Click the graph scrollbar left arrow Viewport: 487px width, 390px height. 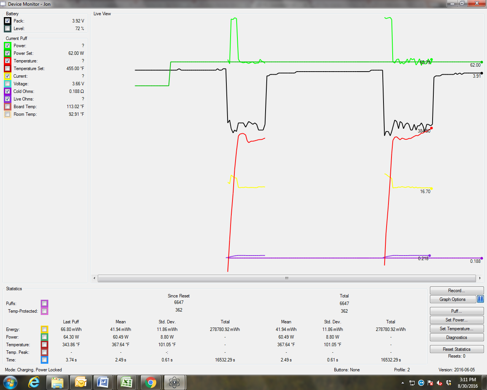point(94,278)
